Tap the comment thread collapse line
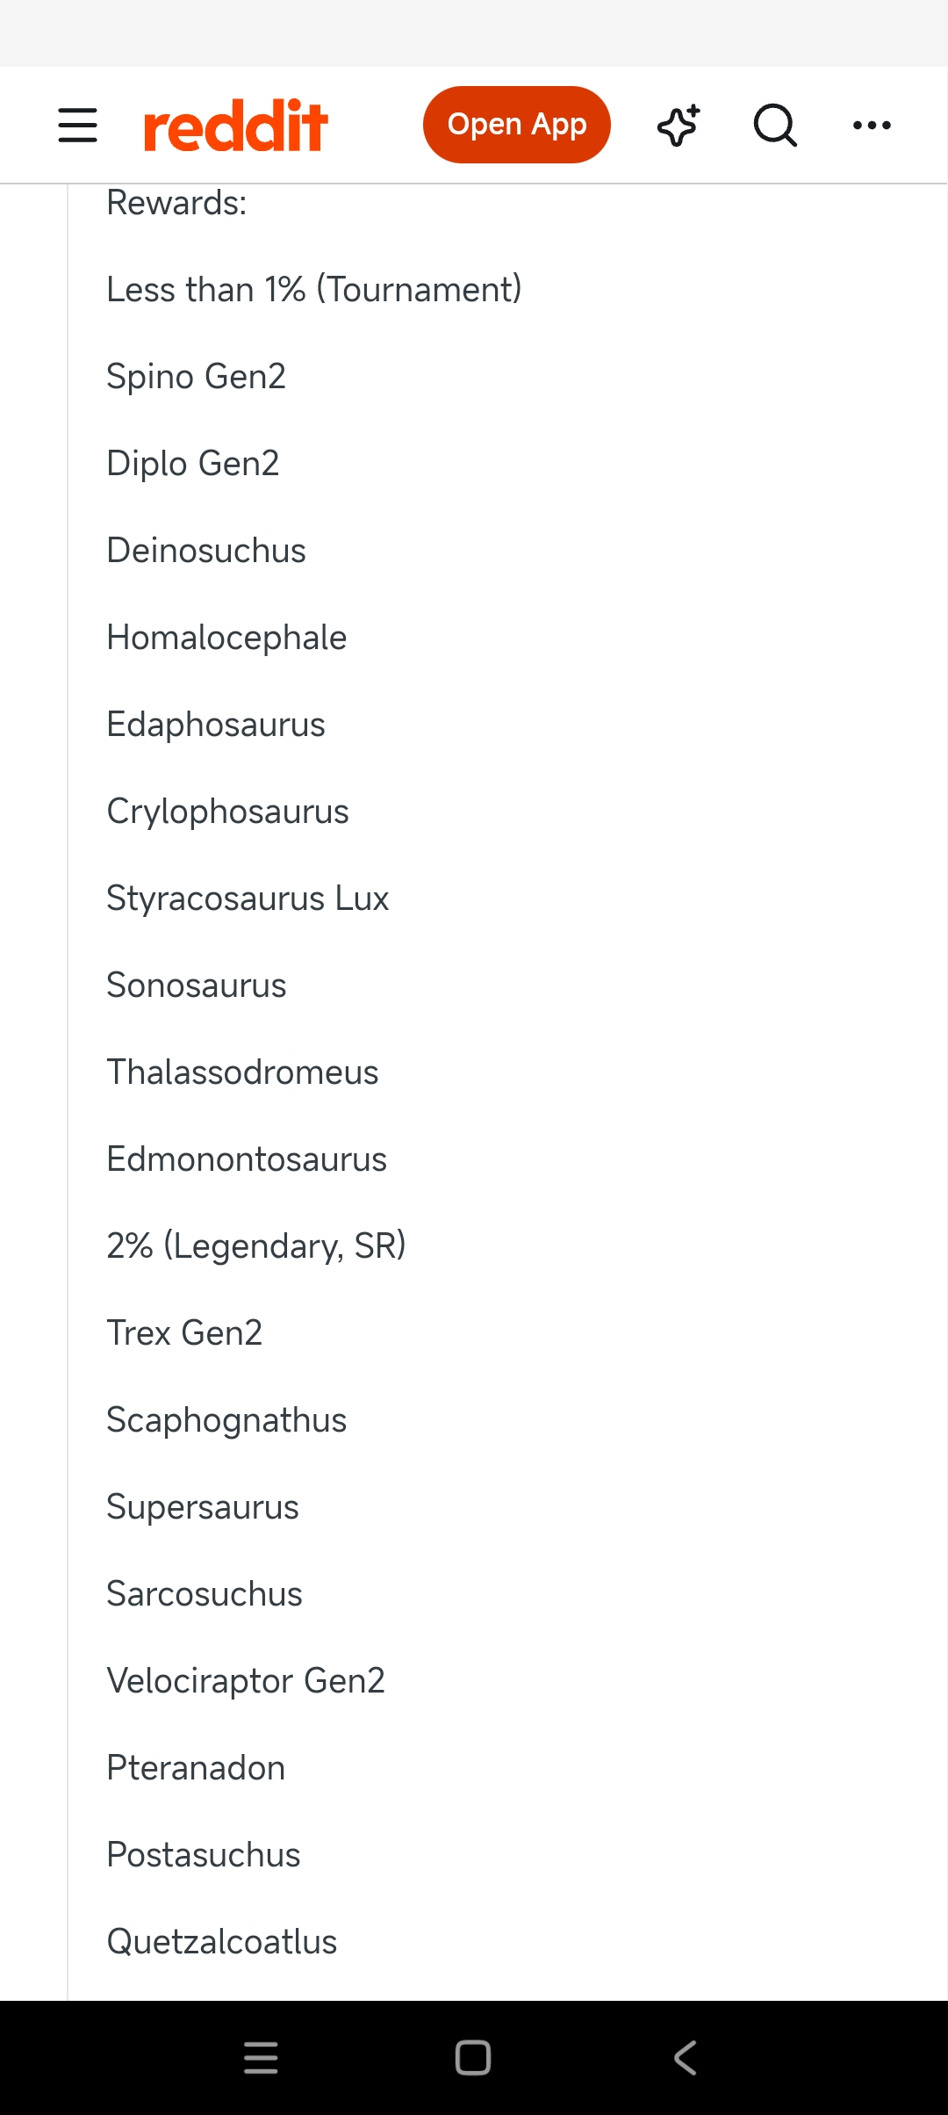Viewport: 948px width, 2115px height. (x=68, y=1092)
